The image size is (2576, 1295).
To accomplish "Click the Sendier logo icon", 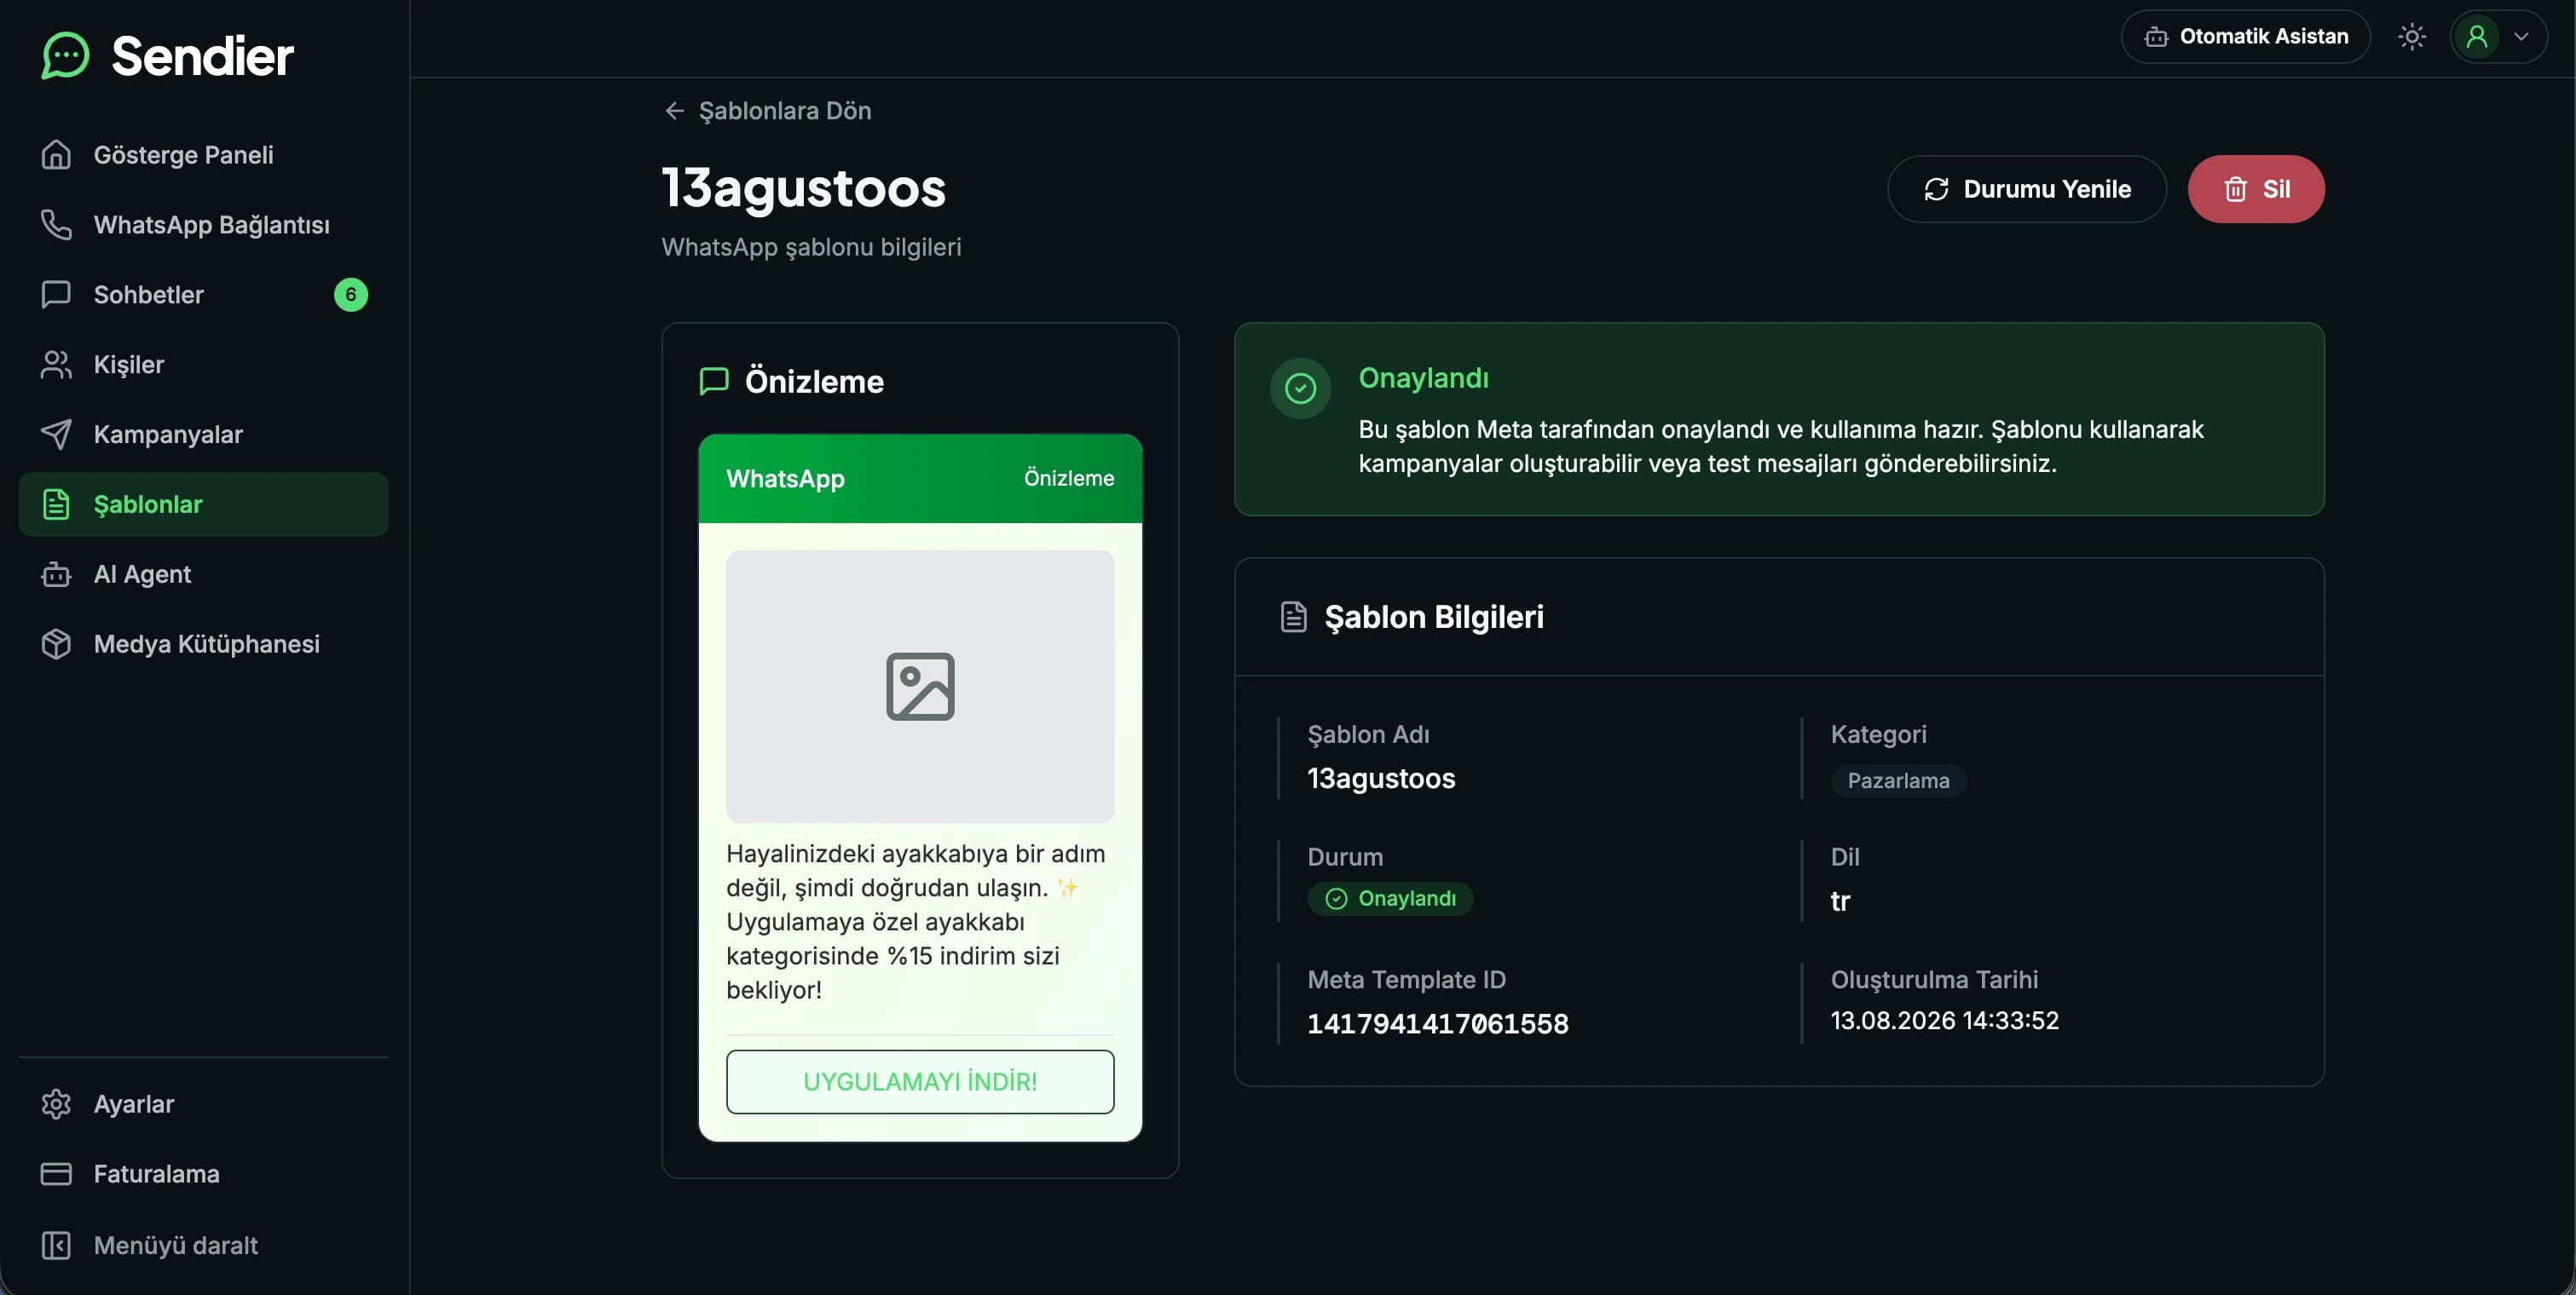I will click(65, 55).
